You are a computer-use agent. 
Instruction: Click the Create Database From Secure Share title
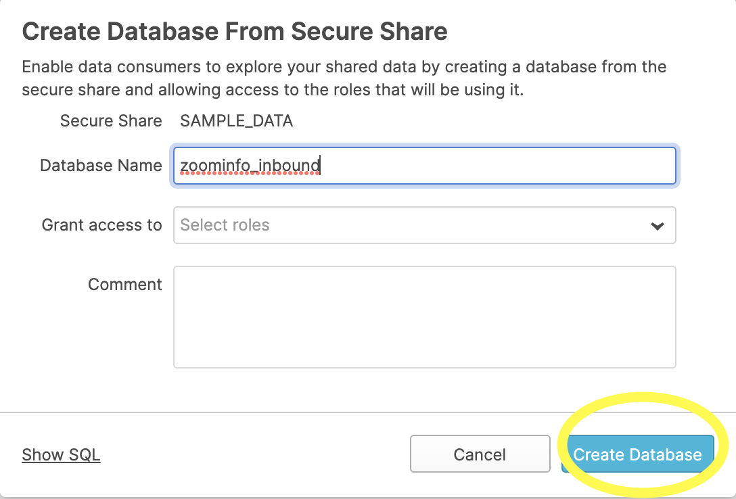pyautogui.click(x=235, y=31)
